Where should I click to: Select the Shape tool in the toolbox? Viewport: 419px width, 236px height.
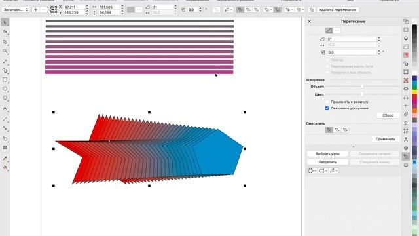tap(5, 31)
